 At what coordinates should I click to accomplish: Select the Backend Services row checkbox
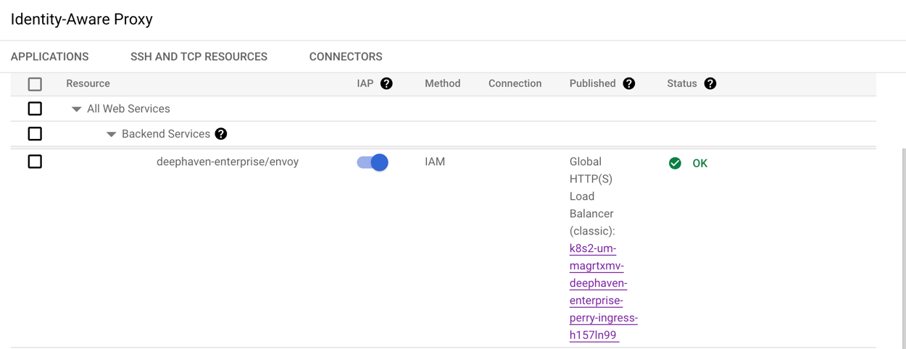(35, 134)
